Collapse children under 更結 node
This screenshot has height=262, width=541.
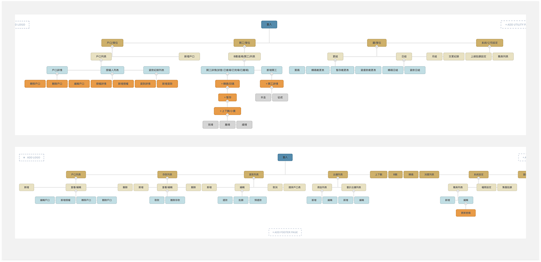(335, 62)
